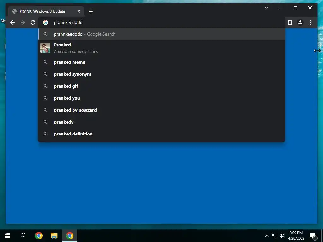Screen dimensions: 323x242
Task: Open the network status tray icon
Action: (x=275, y=236)
